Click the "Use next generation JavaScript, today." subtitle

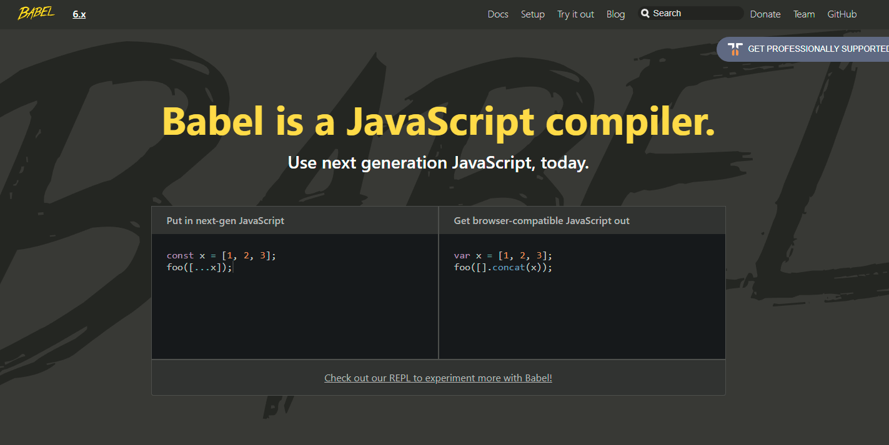click(438, 163)
